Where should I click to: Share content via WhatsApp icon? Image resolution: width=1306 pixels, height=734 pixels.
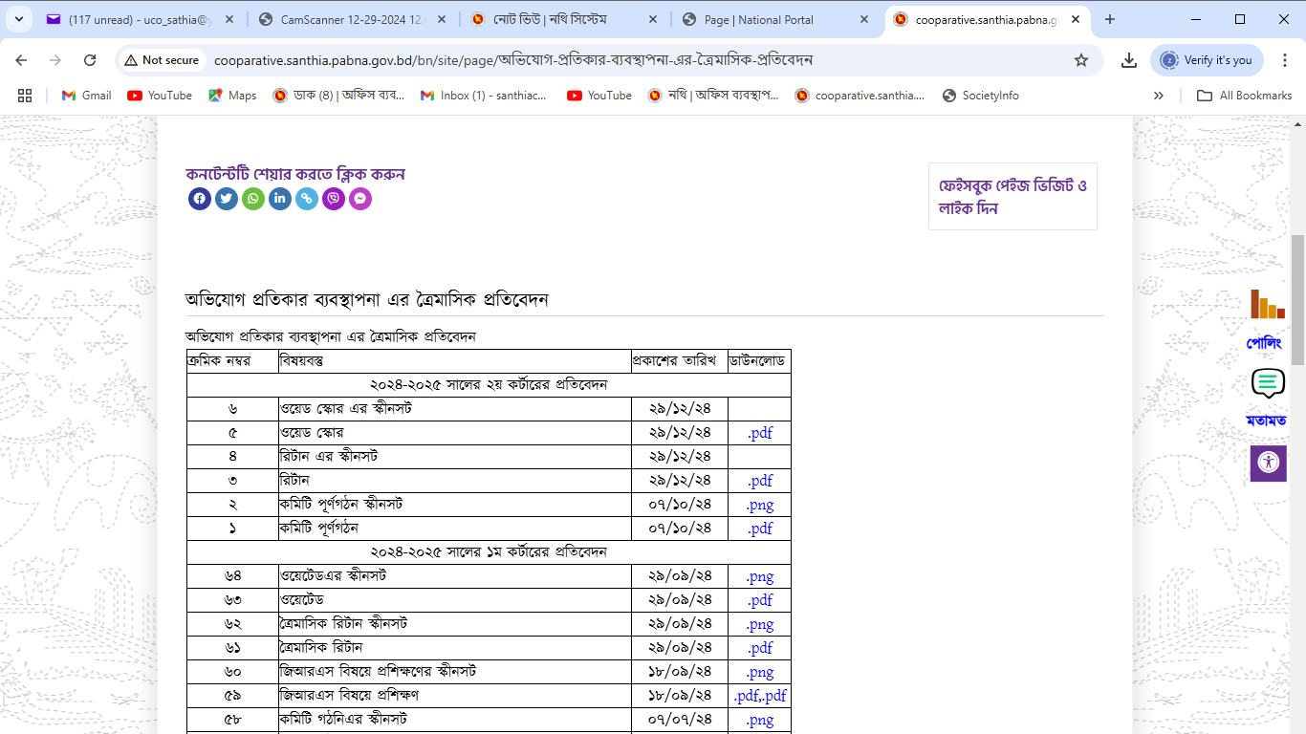(253, 199)
